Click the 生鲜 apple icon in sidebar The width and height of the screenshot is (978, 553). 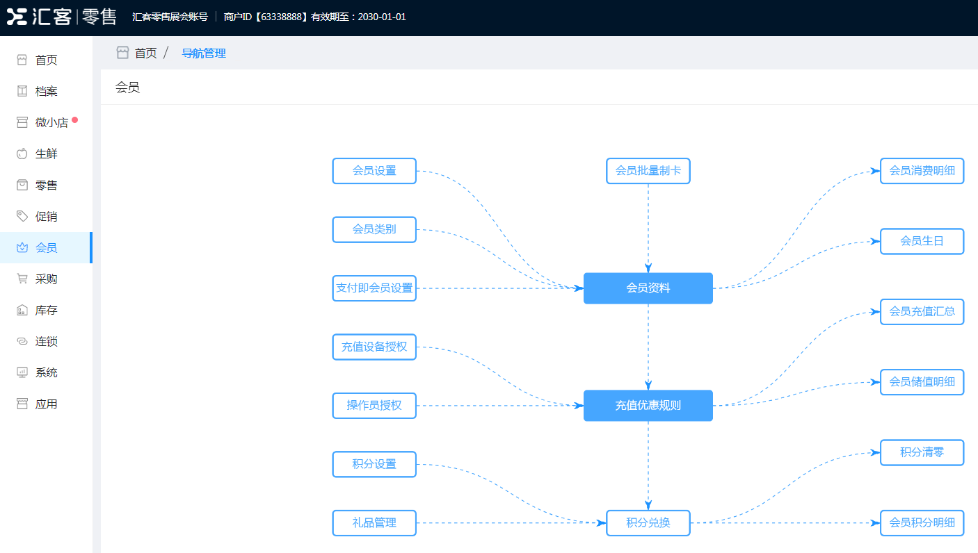point(22,154)
